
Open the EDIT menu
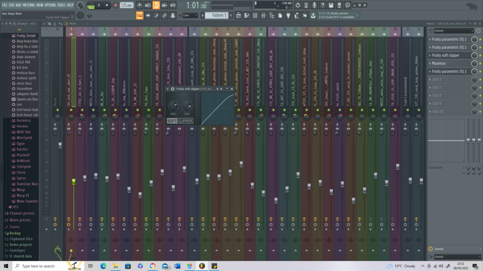coord(12,5)
